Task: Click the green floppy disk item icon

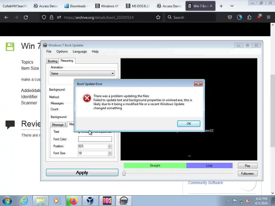Action: point(10,47)
